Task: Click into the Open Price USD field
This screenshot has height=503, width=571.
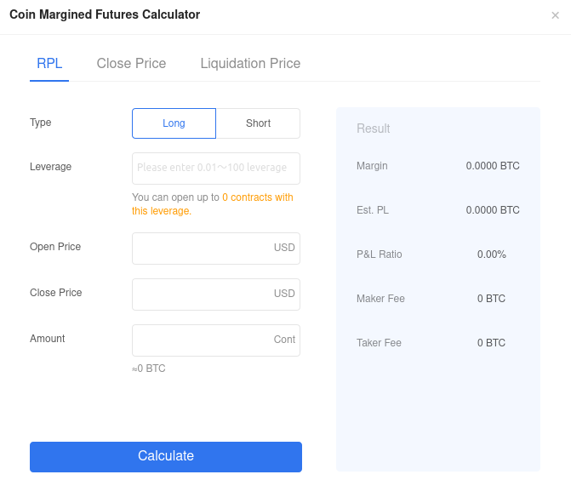Action: click(x=216, y=249)
